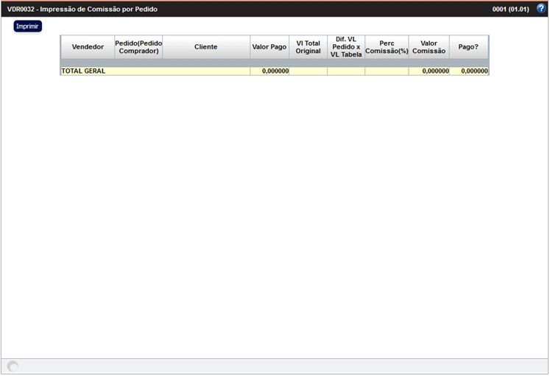Image resolution: width=550 pixels, height=376 pixels.
Task: Click the Valor Comissão column header
Action: click(x=429, y=47)
